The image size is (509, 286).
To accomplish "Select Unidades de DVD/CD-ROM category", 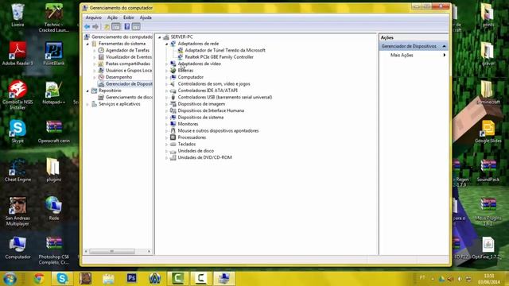I will point(205,157).
